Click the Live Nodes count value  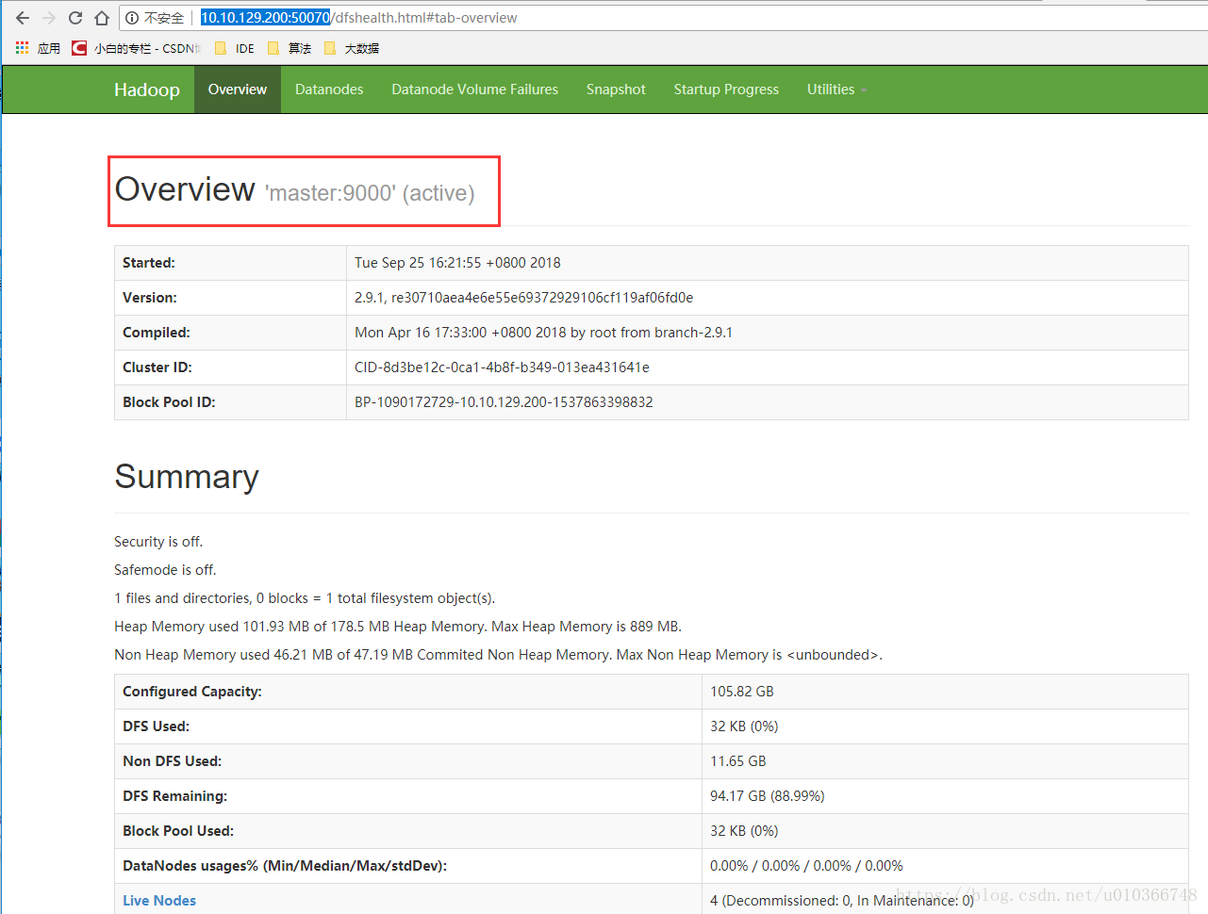coord(842,901)
